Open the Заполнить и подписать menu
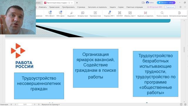The image size is (188, 106). [x=97, y=7]
